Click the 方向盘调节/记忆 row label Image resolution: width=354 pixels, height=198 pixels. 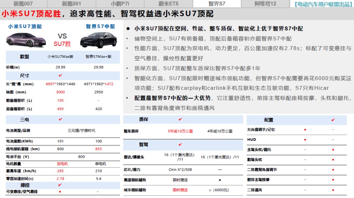[261, 130]
